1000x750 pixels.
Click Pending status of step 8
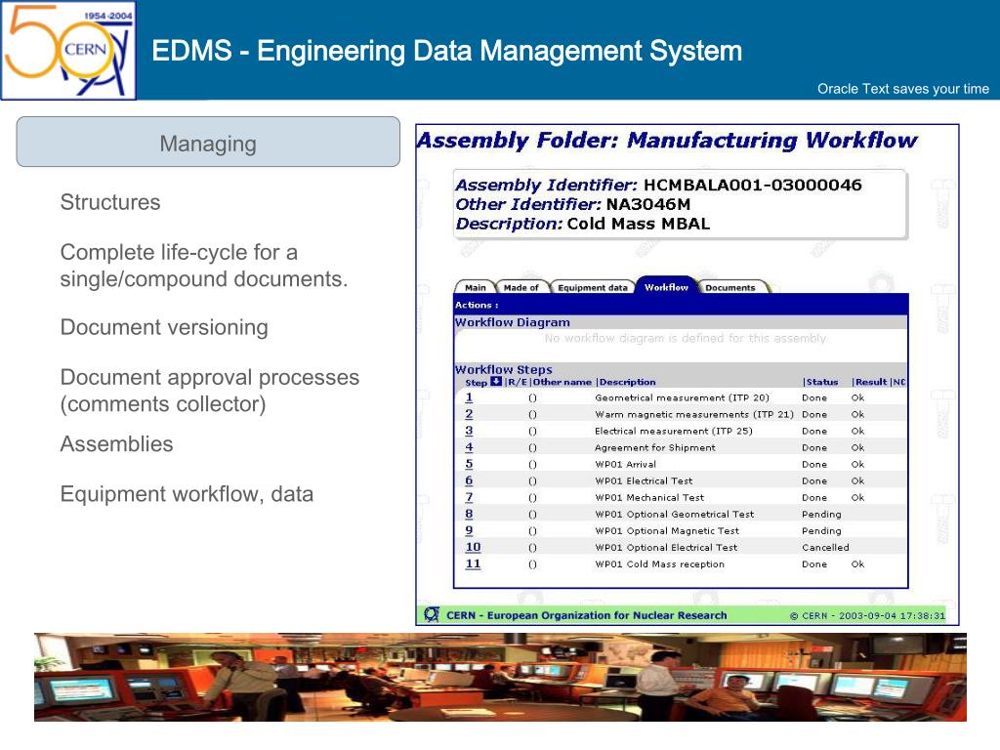[x=821, y=514]
